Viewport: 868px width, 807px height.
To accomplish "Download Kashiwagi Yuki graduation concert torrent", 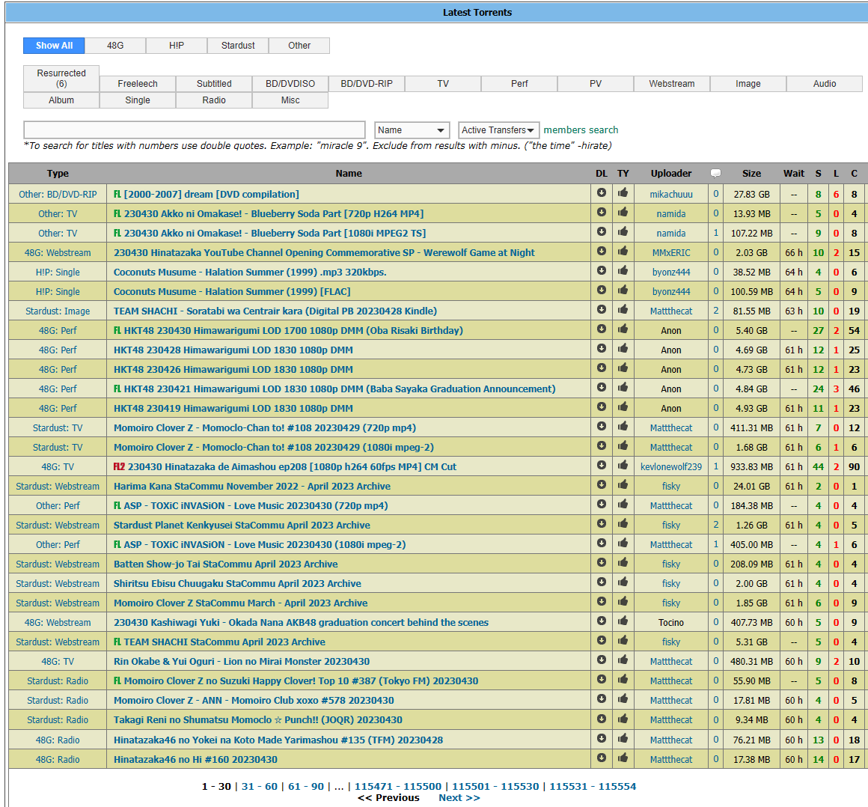I will (601, 621).
